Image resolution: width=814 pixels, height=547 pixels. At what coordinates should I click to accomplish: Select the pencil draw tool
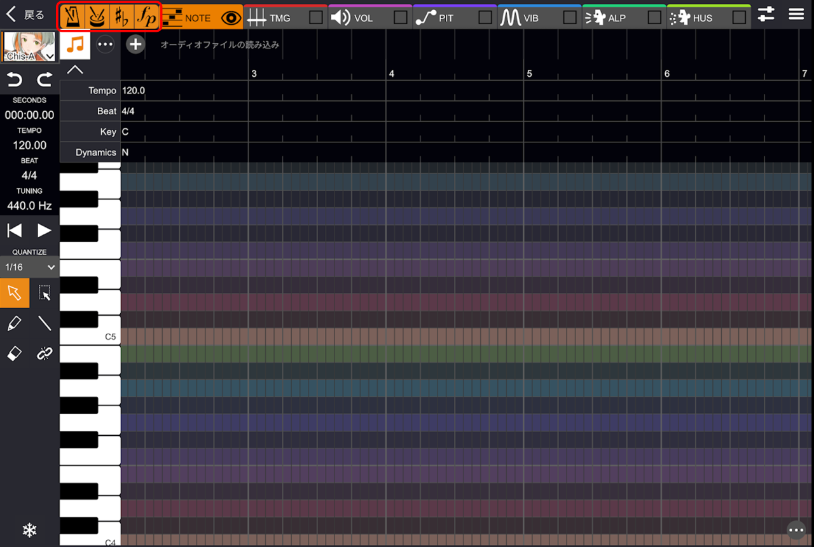click(x=15, y=323)
